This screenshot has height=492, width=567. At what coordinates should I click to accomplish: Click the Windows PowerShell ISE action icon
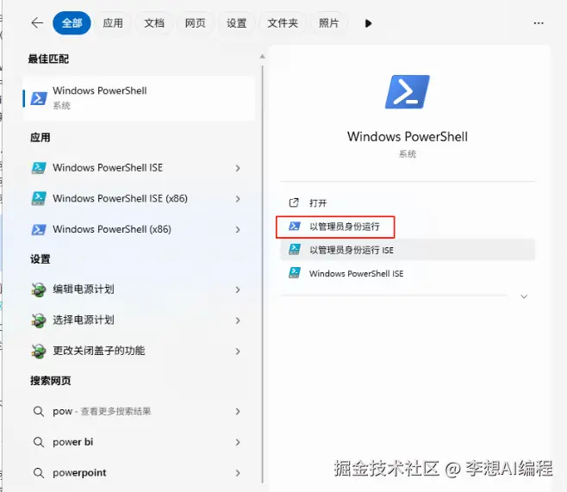(295, 273)
